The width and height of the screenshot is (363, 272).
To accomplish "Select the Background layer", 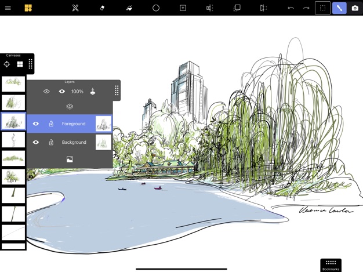I will (x=74, y=142).
